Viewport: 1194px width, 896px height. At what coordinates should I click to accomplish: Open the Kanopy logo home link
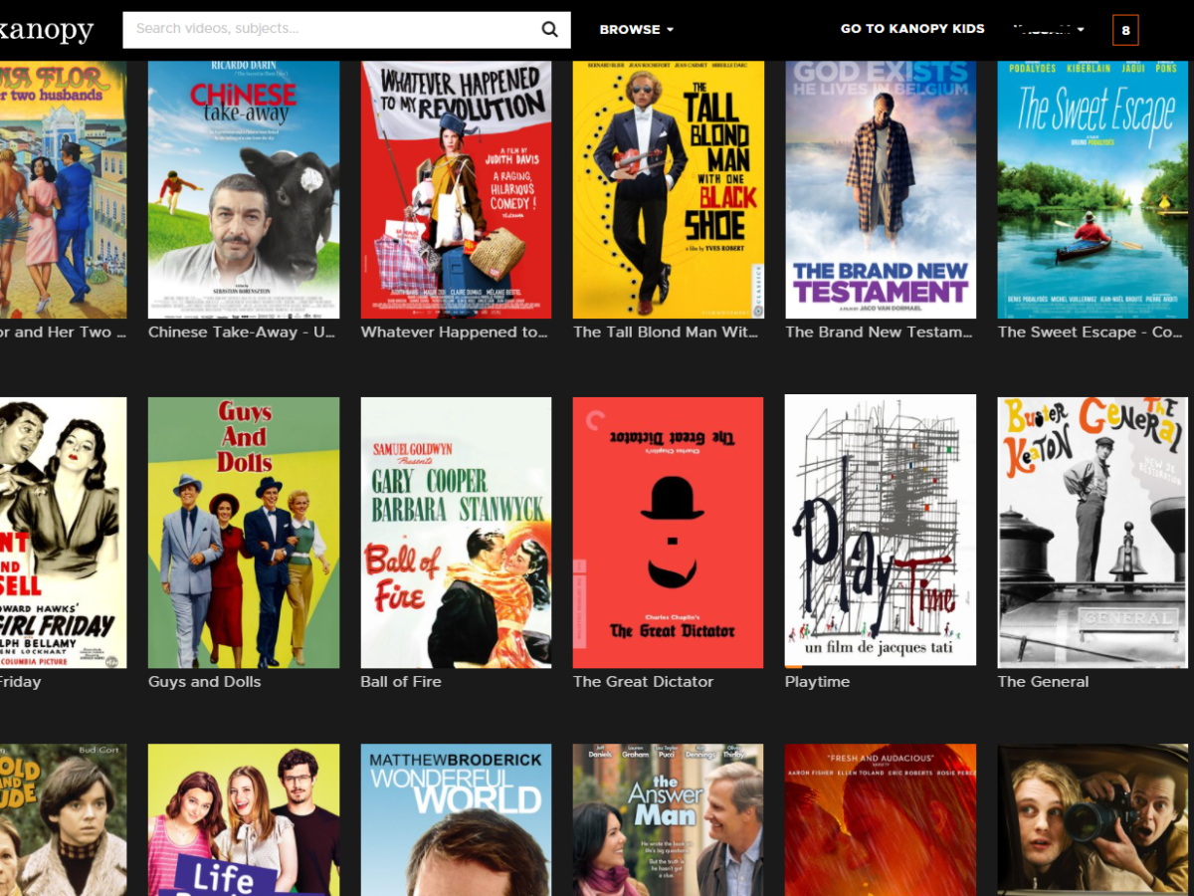[46, 30]
